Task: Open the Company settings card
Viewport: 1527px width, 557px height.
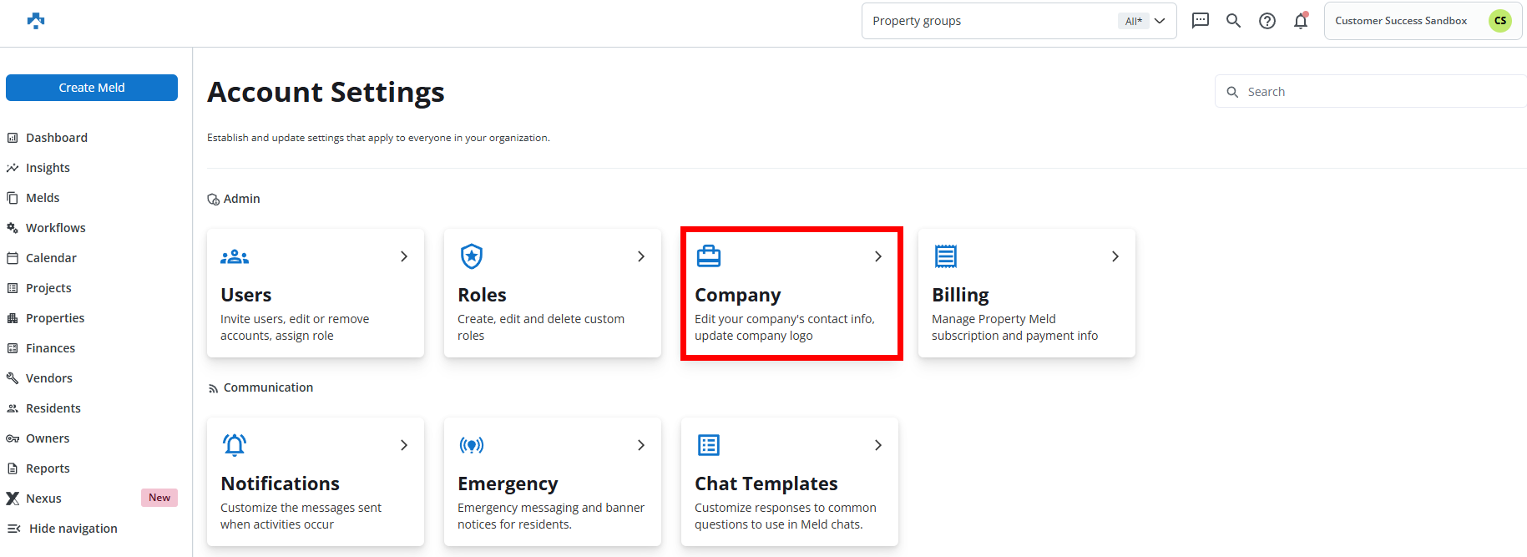Action: (791, 294)
